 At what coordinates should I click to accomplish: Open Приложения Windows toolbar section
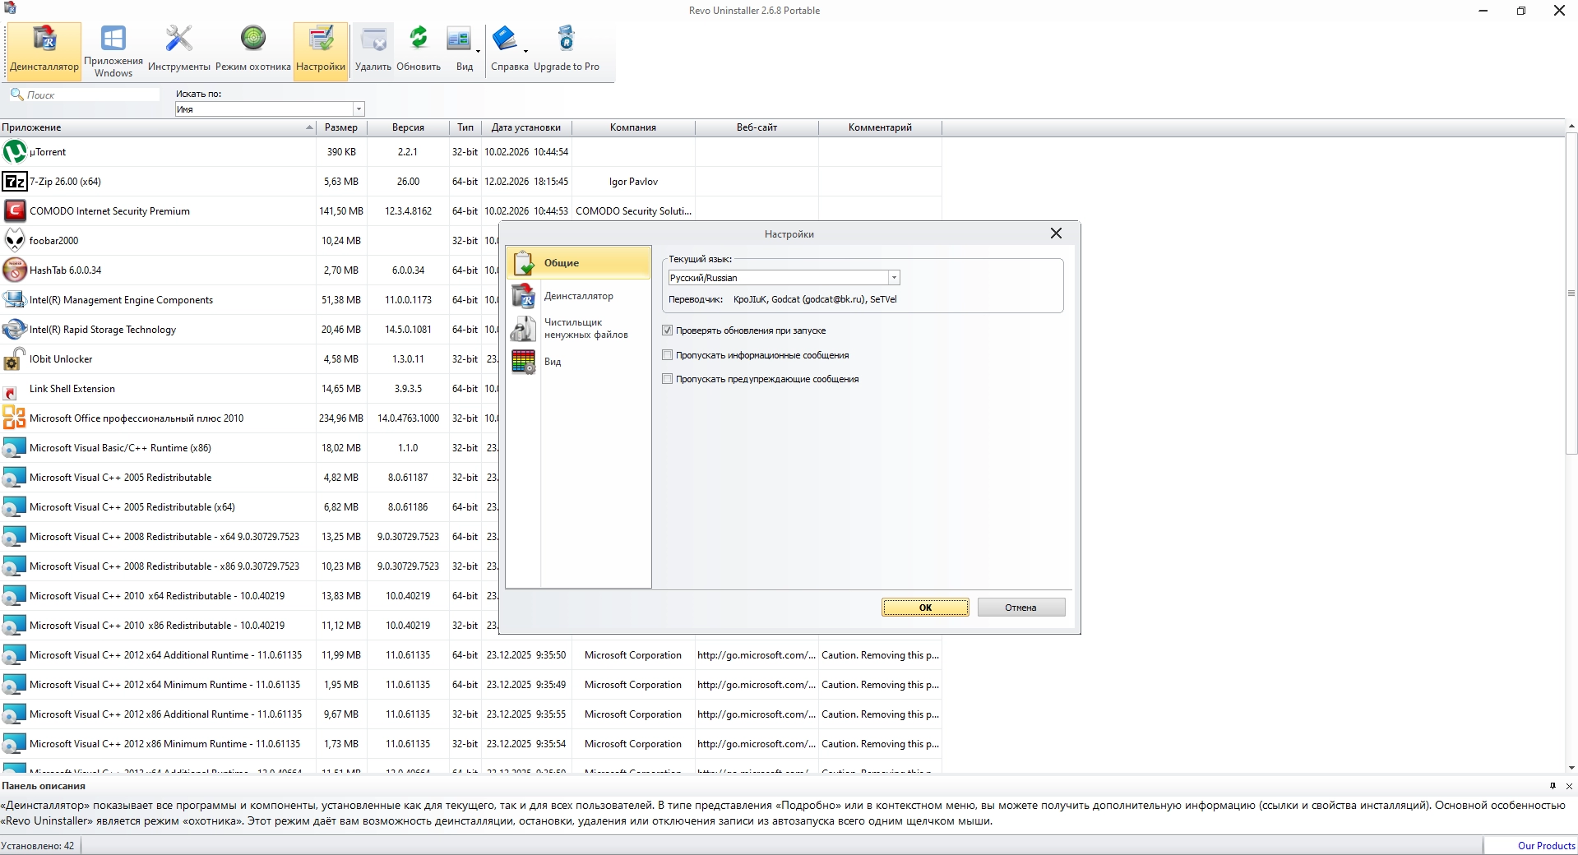(113, 51)
